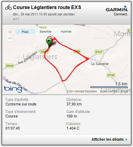Click the D127 road label

[99, 52]
